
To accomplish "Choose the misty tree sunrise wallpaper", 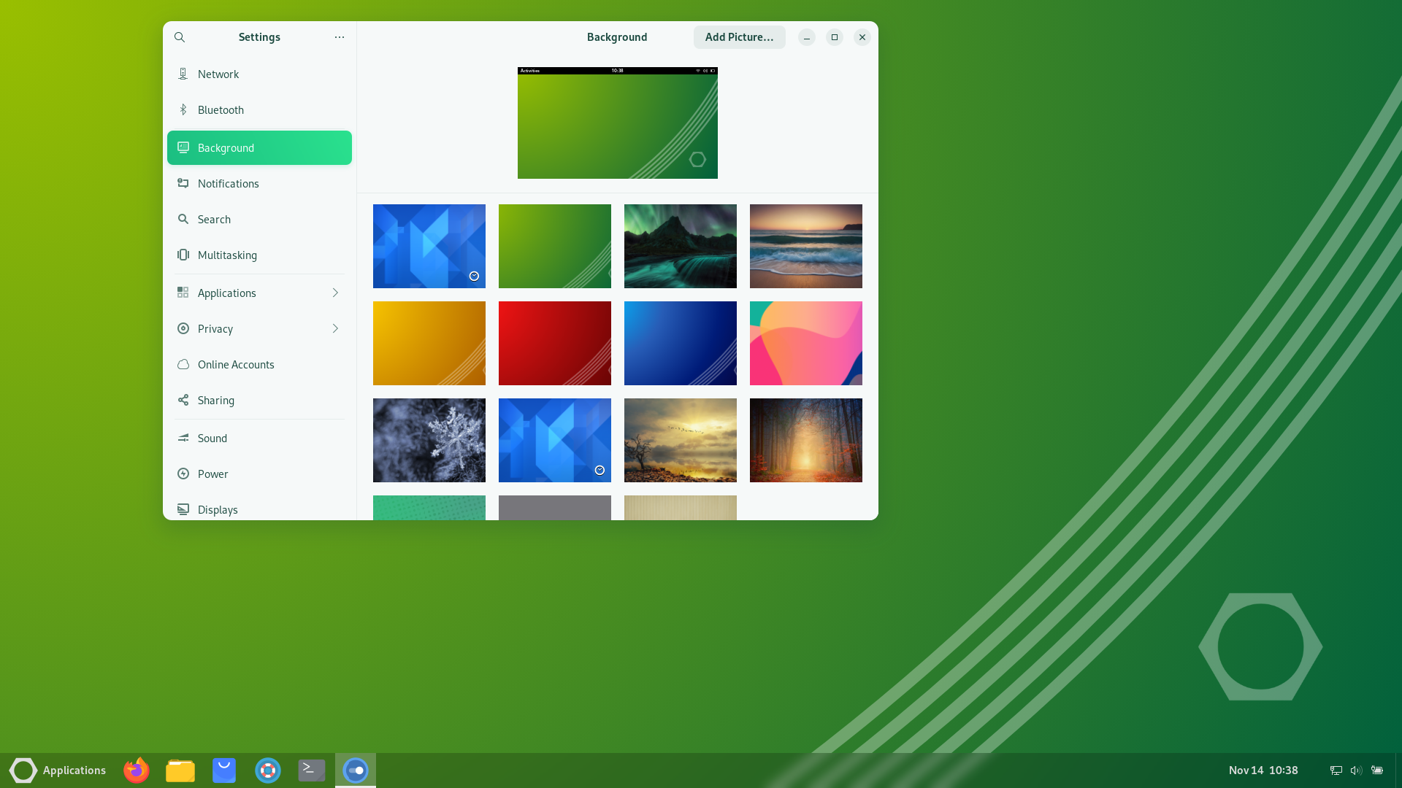I will [x=681, y=441].
